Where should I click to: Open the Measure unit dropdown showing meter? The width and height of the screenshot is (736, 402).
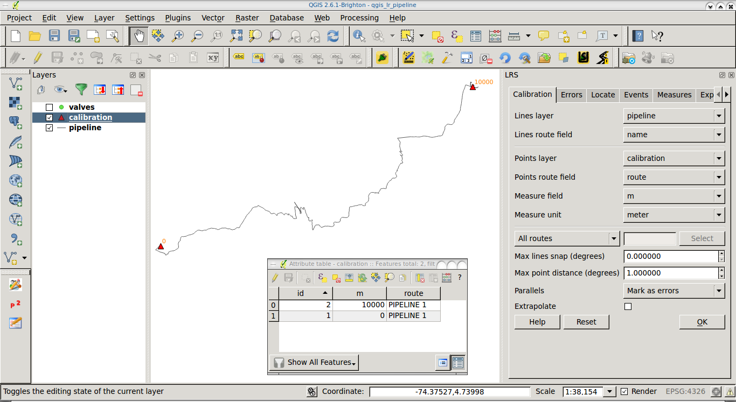point(673,215)
